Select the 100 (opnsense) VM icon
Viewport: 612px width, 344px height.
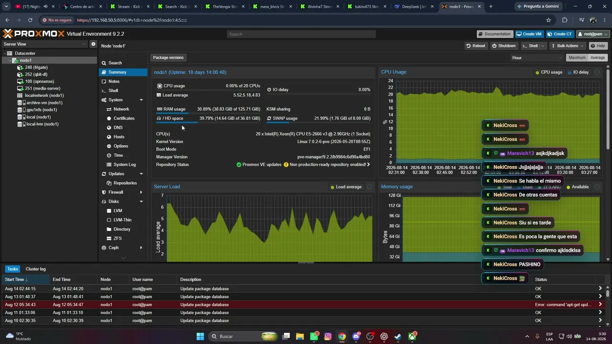pos(20,82)
